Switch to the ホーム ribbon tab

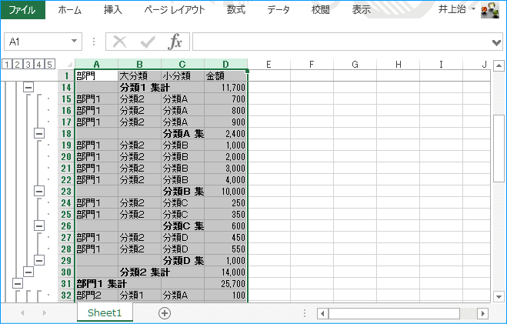[69, 10]
